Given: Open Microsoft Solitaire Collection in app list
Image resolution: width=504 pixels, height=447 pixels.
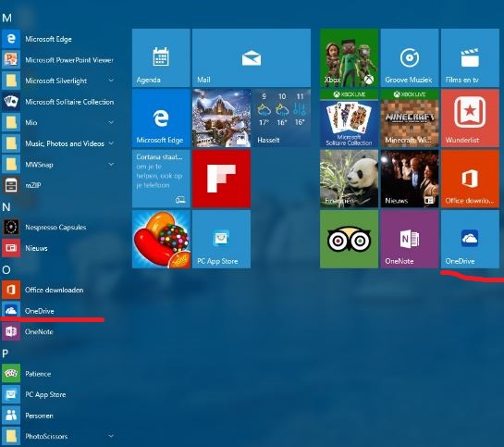Looking at the screenshot, I should (58, 102).
